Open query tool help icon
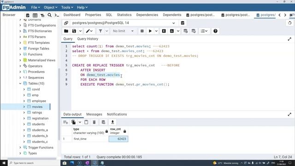Viewport: 295px width, 166px height. 215,31
